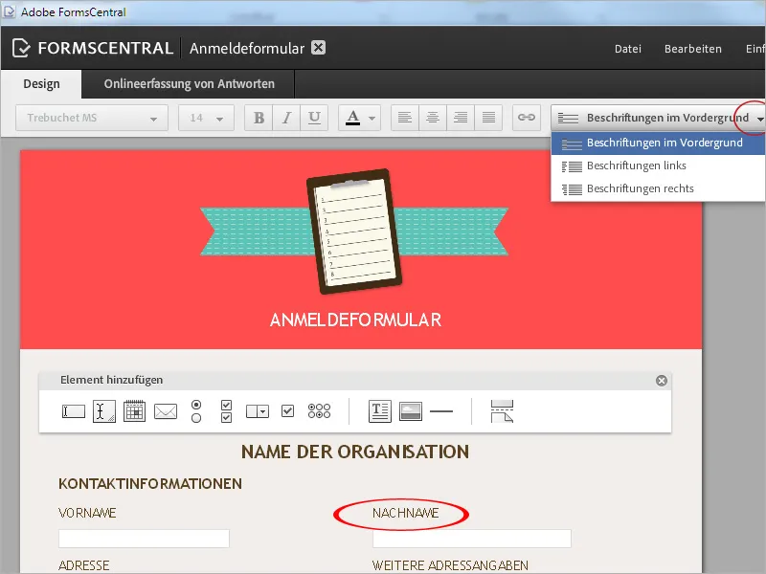Add a horizontal line element

point(441,411)
